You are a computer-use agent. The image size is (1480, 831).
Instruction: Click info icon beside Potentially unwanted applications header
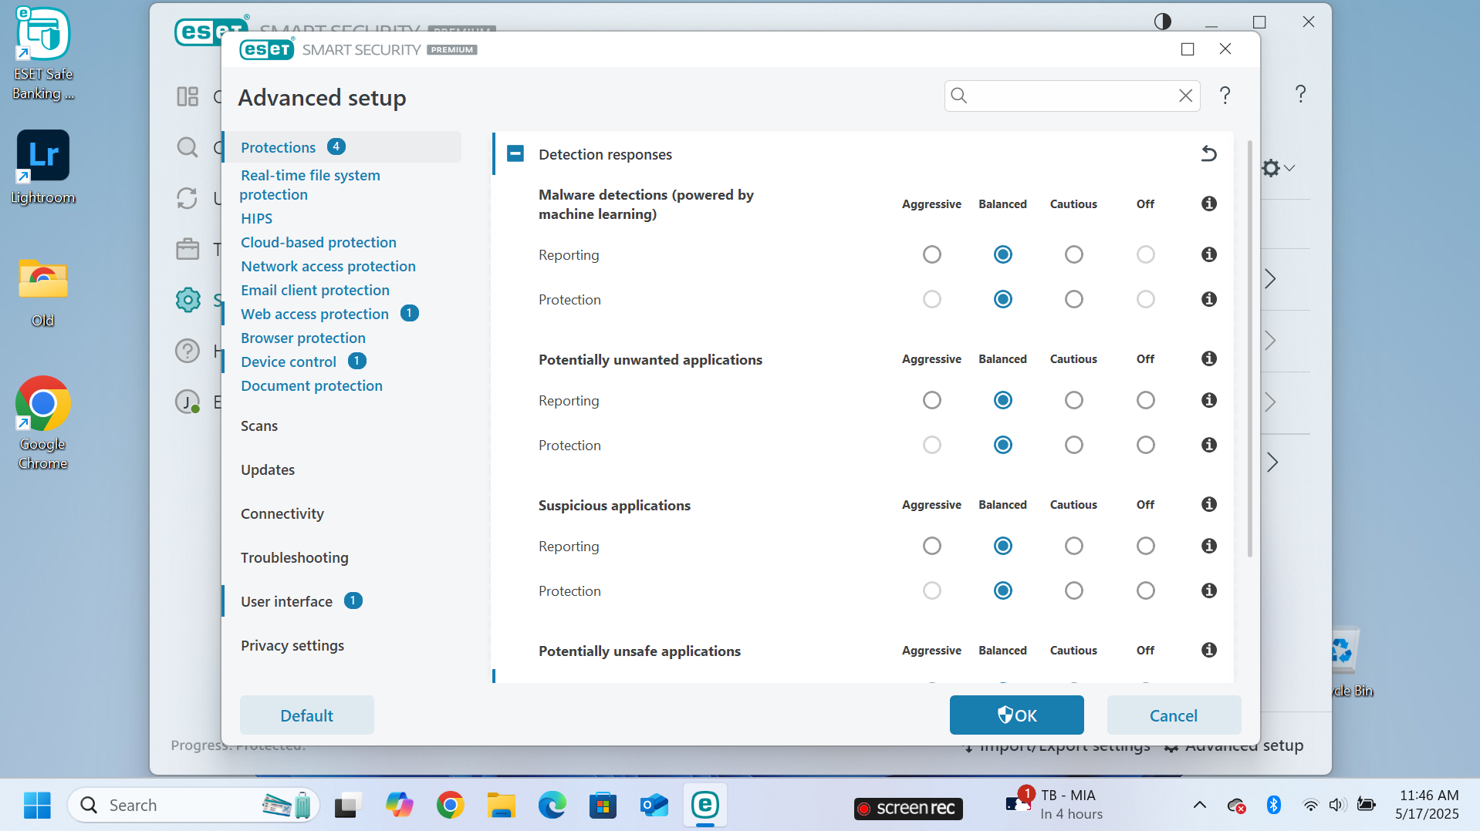[x=1208, y=358]
